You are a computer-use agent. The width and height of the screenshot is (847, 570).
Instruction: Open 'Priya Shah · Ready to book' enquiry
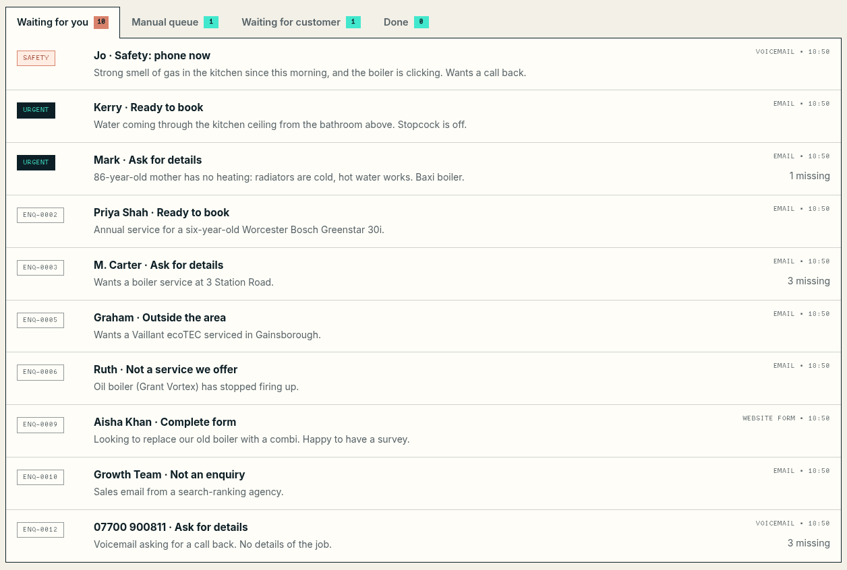(423, 222)
